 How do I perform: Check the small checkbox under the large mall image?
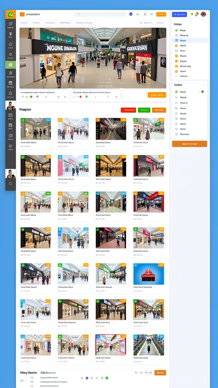pos(74,97)
